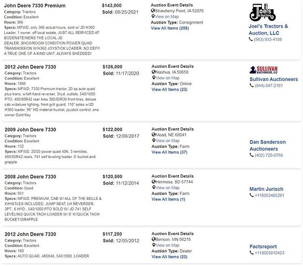Click map pin icon for Strawberry Point listing
Image resolution: width=303 pixels, height=266 pixels.
(153, 17)
